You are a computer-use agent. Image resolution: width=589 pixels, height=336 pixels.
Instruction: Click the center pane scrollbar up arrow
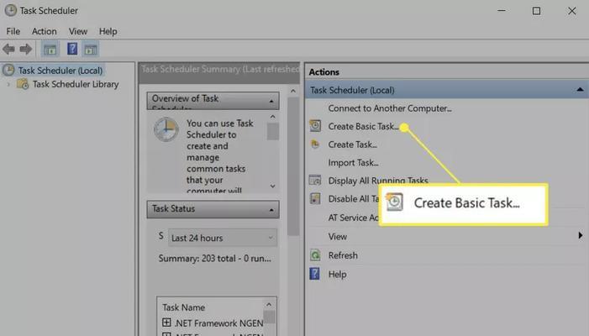[x=293, y=91]
